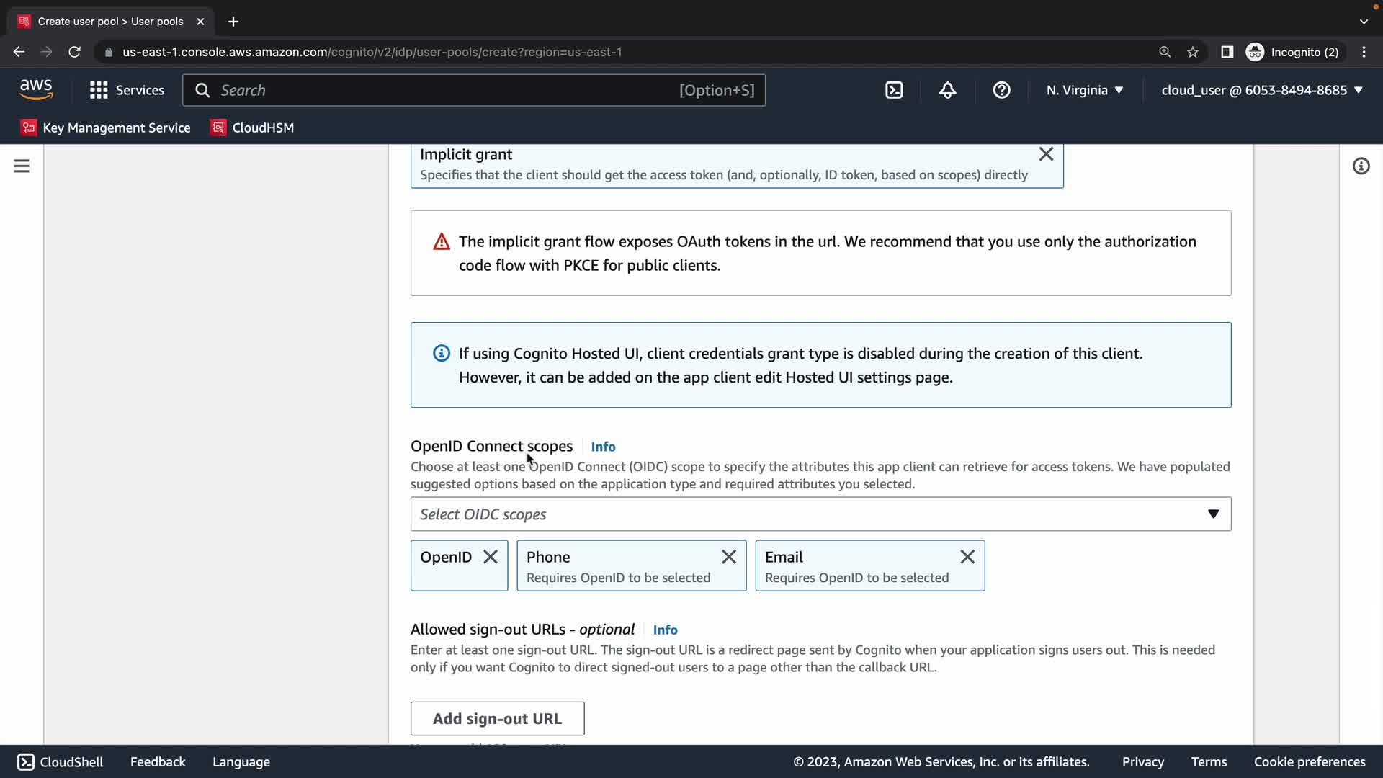Open CloudShell from the top navigation icon

click(x=894, y=90)
